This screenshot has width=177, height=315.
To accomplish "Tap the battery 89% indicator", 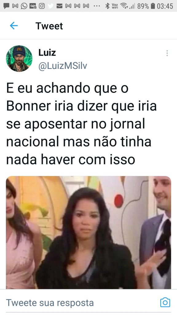I will click(x=146, y=6).
